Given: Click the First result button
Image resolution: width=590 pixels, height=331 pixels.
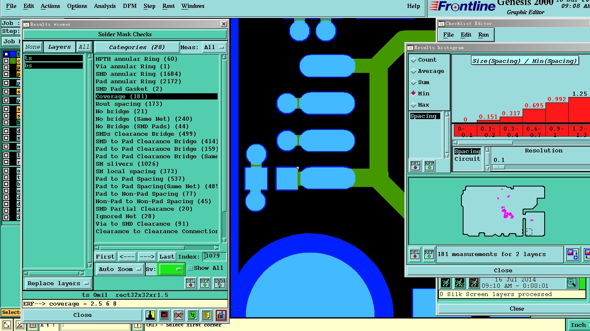Looking at the screenshot, I should (x=105, y=256).
